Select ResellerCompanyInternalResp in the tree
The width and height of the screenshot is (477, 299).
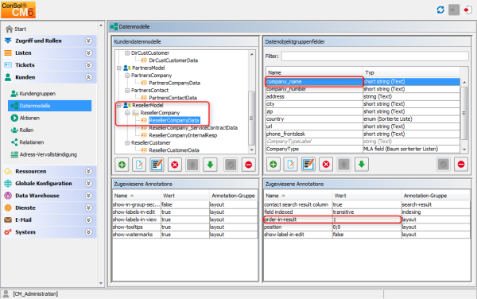tap(183, 135)
